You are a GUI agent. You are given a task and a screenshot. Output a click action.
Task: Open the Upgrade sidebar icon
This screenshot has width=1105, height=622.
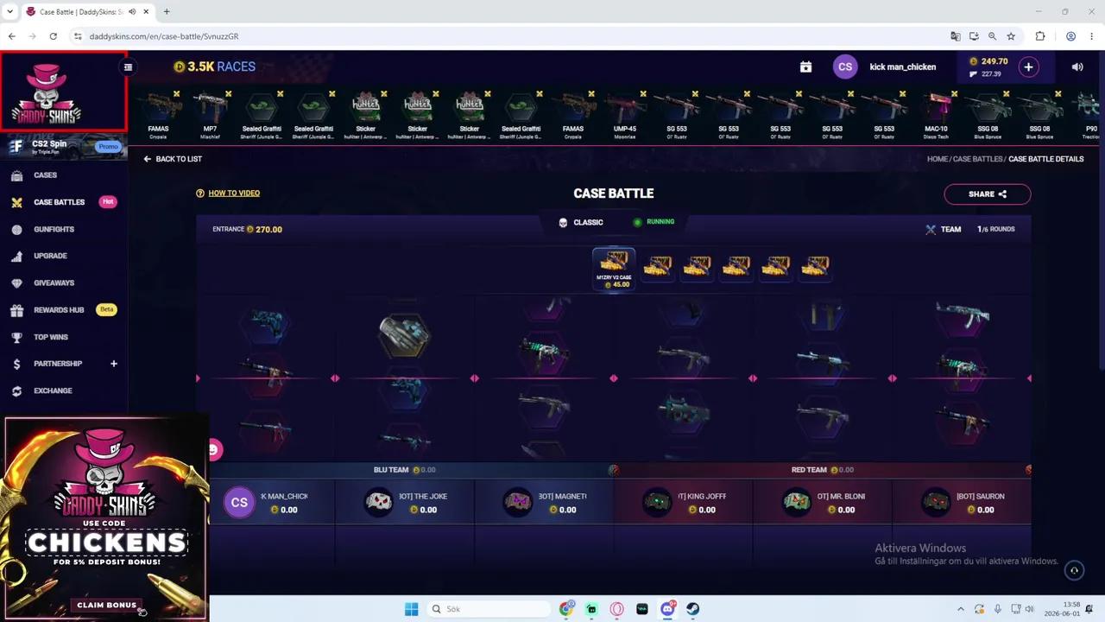(16, 256)
